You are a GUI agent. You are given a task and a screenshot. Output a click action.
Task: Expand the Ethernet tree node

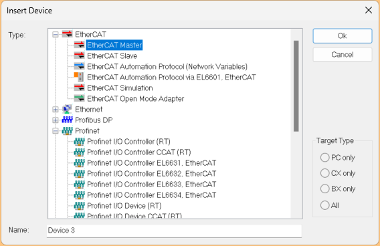click(x=56, y=110)
